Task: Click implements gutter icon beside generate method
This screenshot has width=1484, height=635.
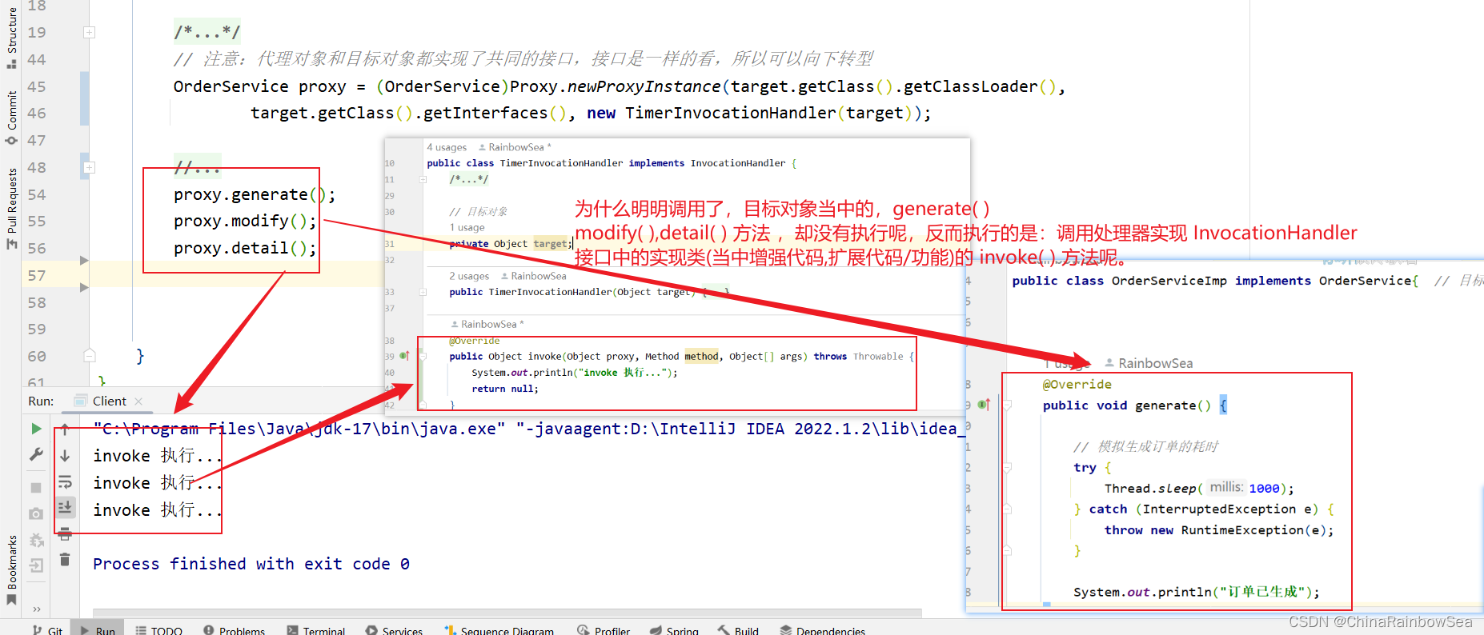Action: [x=985, y=405]
